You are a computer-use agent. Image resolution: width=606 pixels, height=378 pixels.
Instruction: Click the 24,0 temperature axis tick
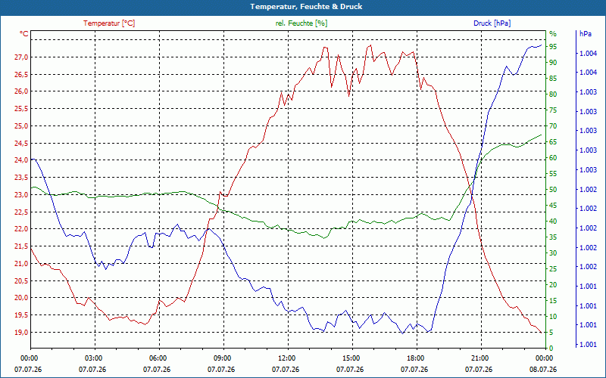click(x=21, y=160)
